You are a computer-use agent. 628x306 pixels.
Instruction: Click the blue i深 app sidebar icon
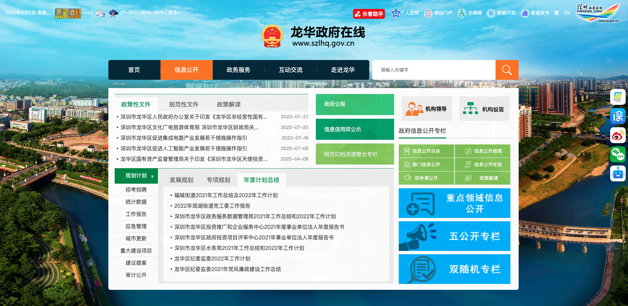(618, 116)
